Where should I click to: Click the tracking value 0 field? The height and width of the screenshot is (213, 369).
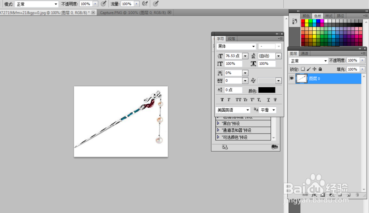point(233,81)
